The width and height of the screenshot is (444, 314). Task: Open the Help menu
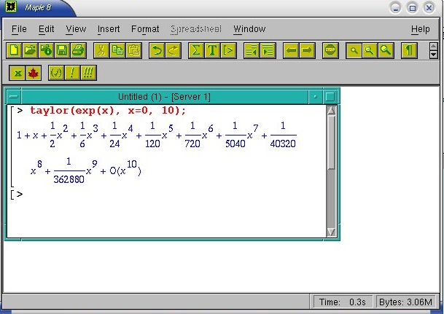click(420, 29)
